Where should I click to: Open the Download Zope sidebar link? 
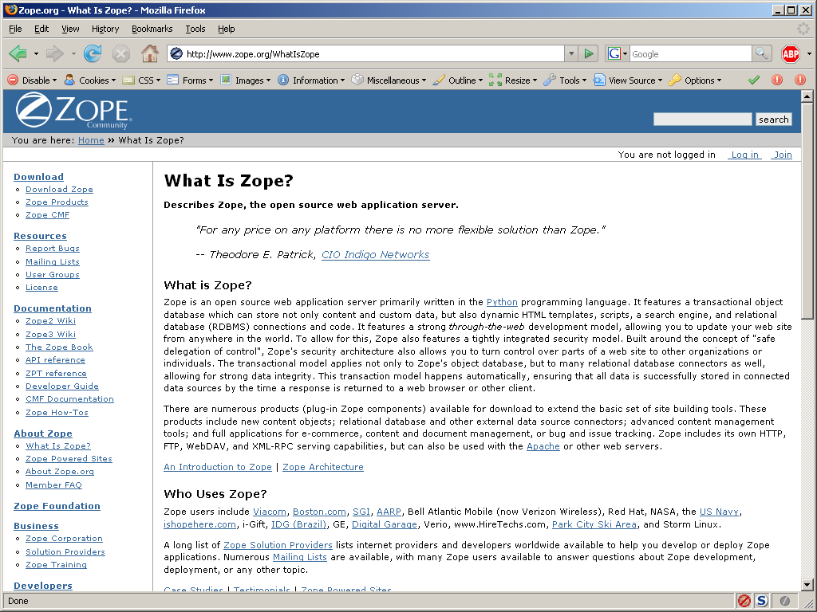click(59, 190)
